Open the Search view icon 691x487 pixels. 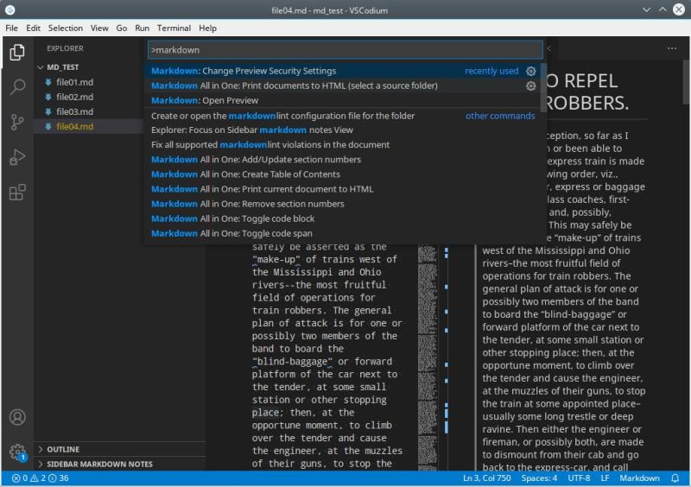point(16,87)
